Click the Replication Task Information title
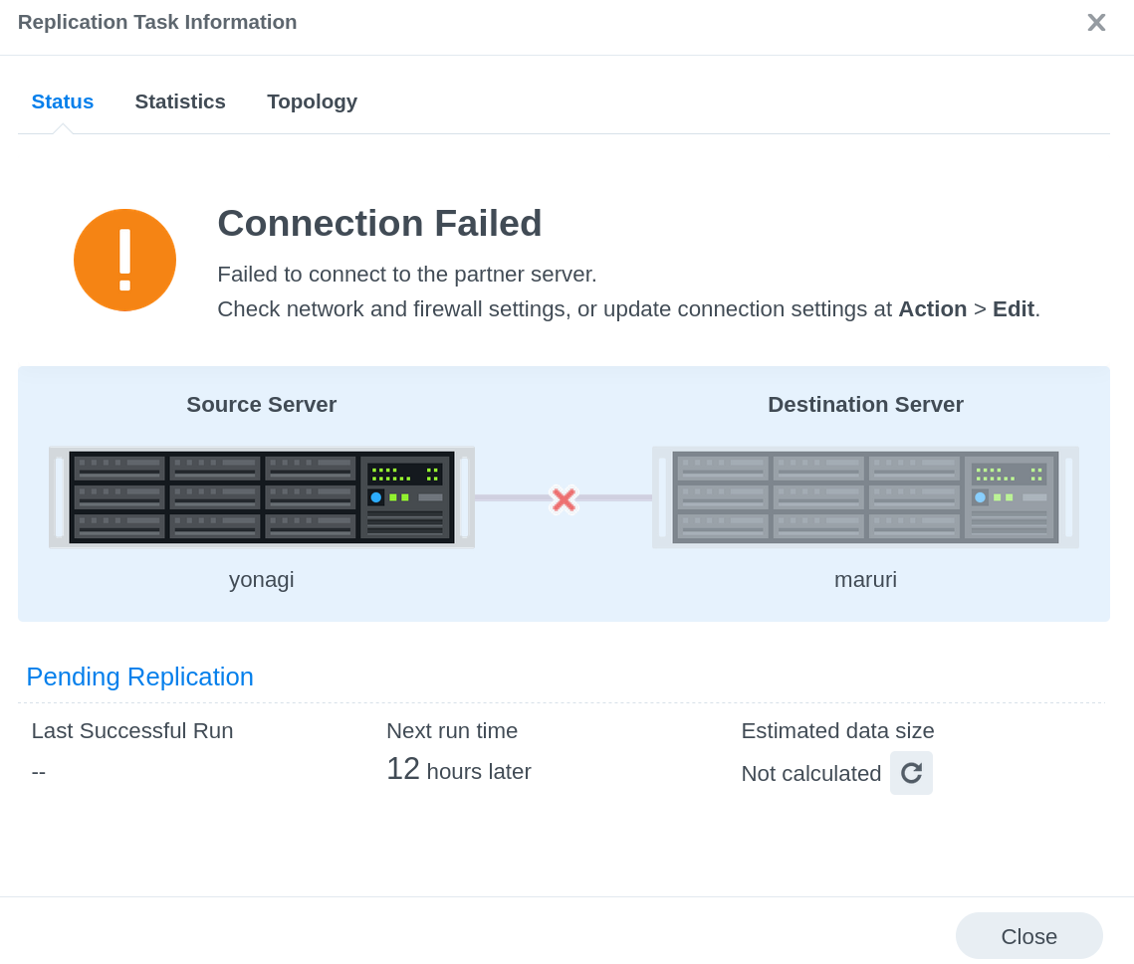The image size is (1134, 964). [x=157, y=22]
